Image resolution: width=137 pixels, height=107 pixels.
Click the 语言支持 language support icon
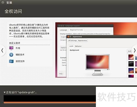click(x=11, y=61)
